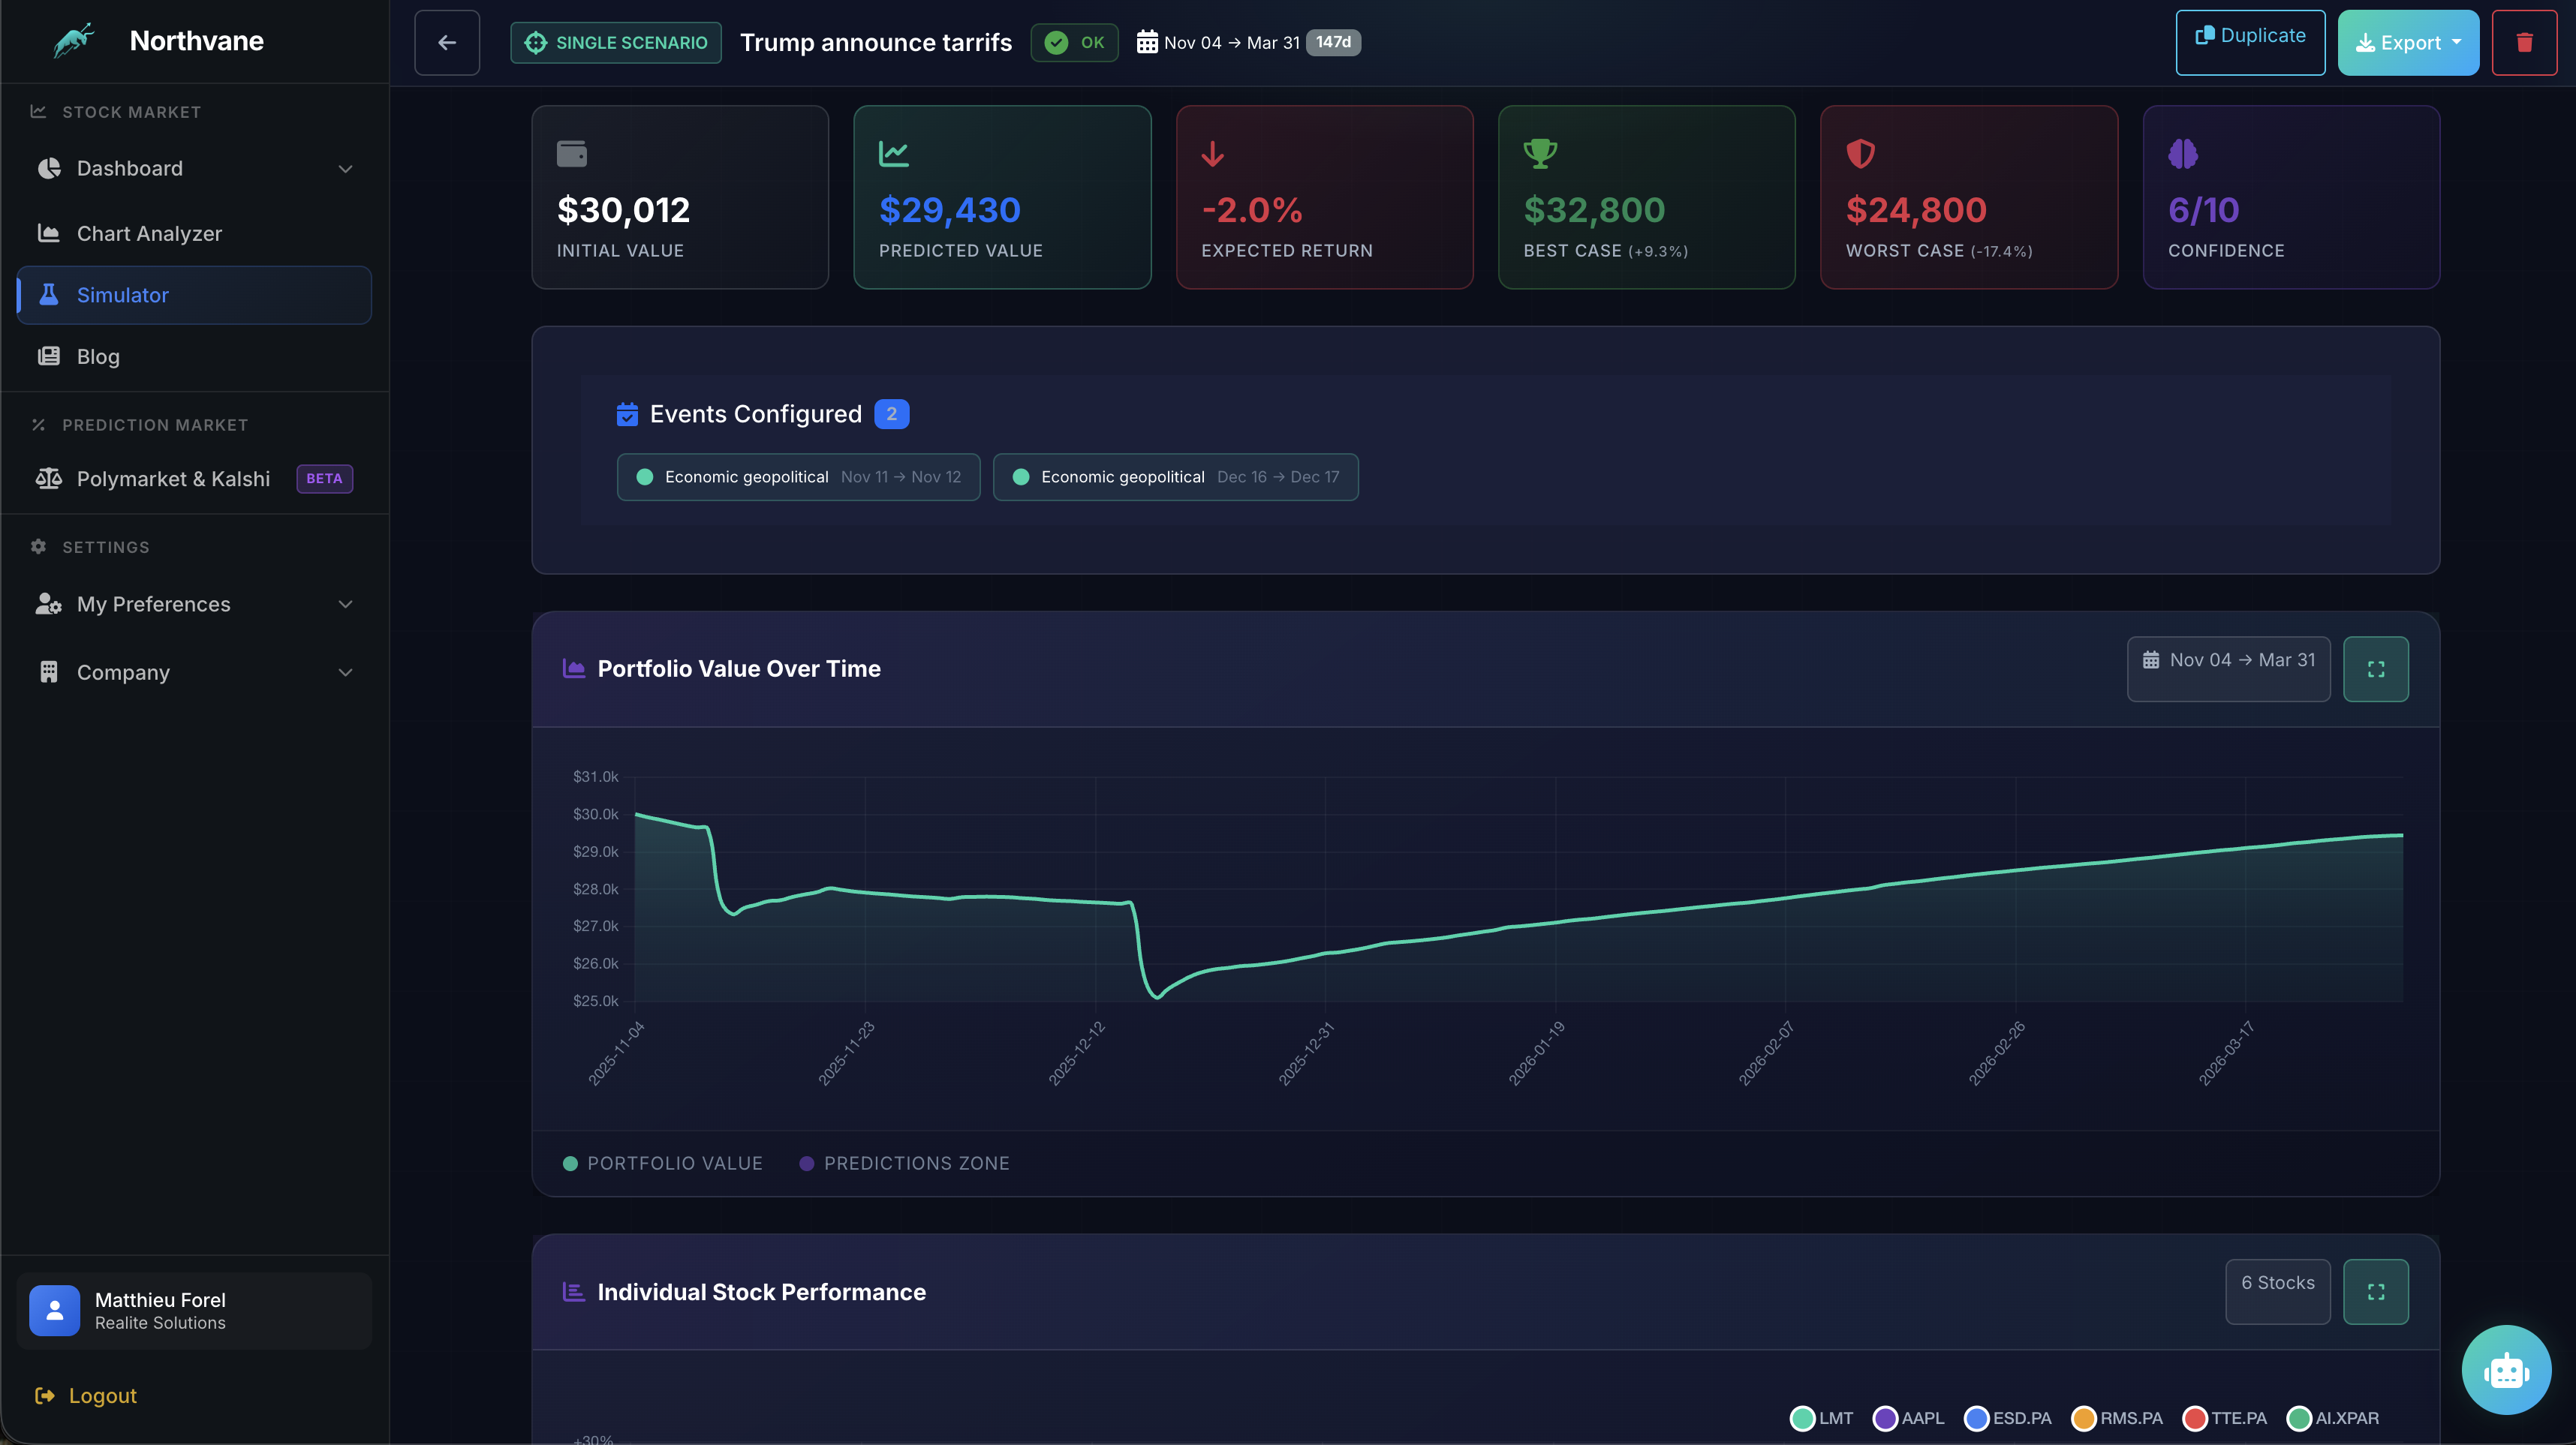Viewport: 2576px width, 1445px height.
Task: Toggle Portfolio Value legend entry
Action: 663,1163
